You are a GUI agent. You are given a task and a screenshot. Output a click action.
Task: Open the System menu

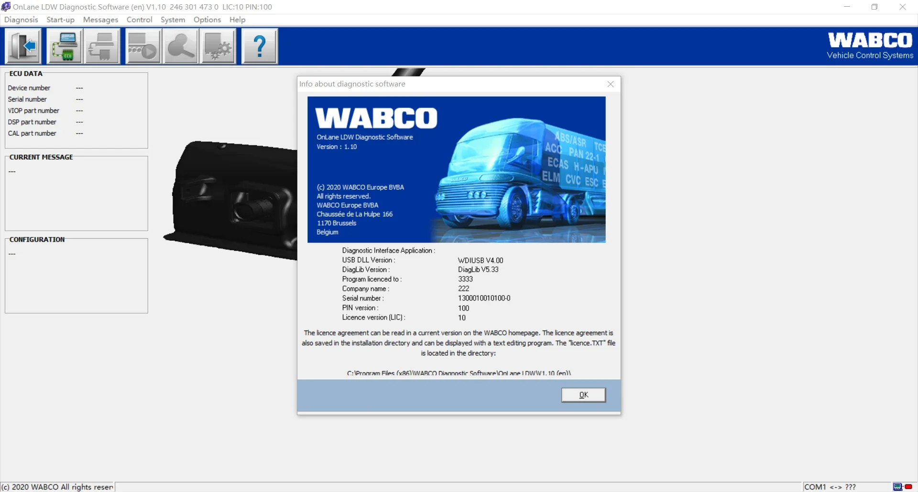tap(173, 20)
